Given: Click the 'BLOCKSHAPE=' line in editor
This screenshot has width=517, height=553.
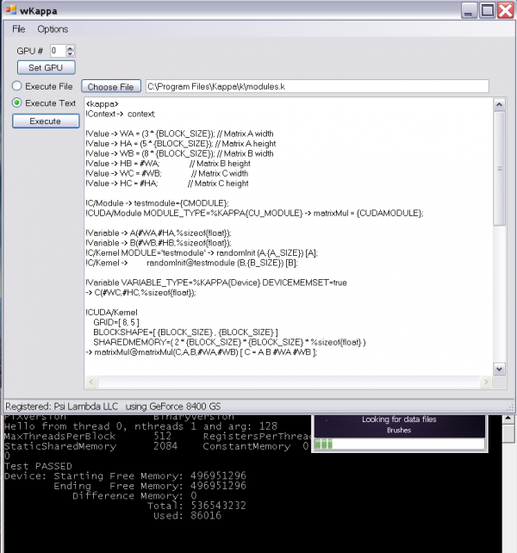Looking at the screenshot, I should point(185,332).
